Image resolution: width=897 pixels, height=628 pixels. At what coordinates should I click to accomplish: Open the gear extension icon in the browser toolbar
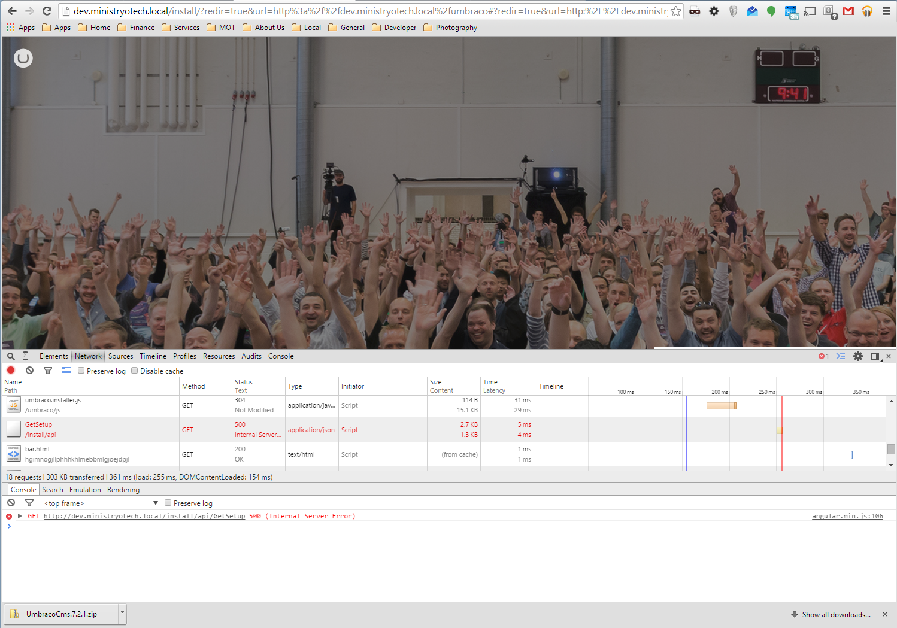click(x=714, y=11)
